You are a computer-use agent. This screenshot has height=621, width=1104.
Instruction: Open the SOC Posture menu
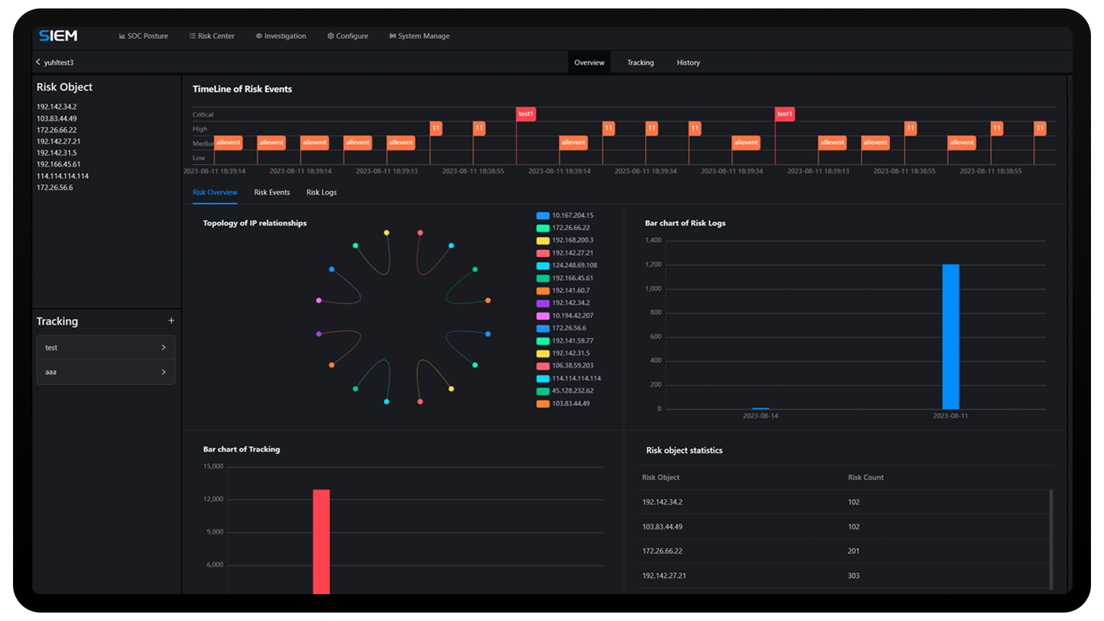click(143, 36)
